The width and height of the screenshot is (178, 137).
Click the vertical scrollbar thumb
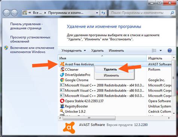[173, 78]
